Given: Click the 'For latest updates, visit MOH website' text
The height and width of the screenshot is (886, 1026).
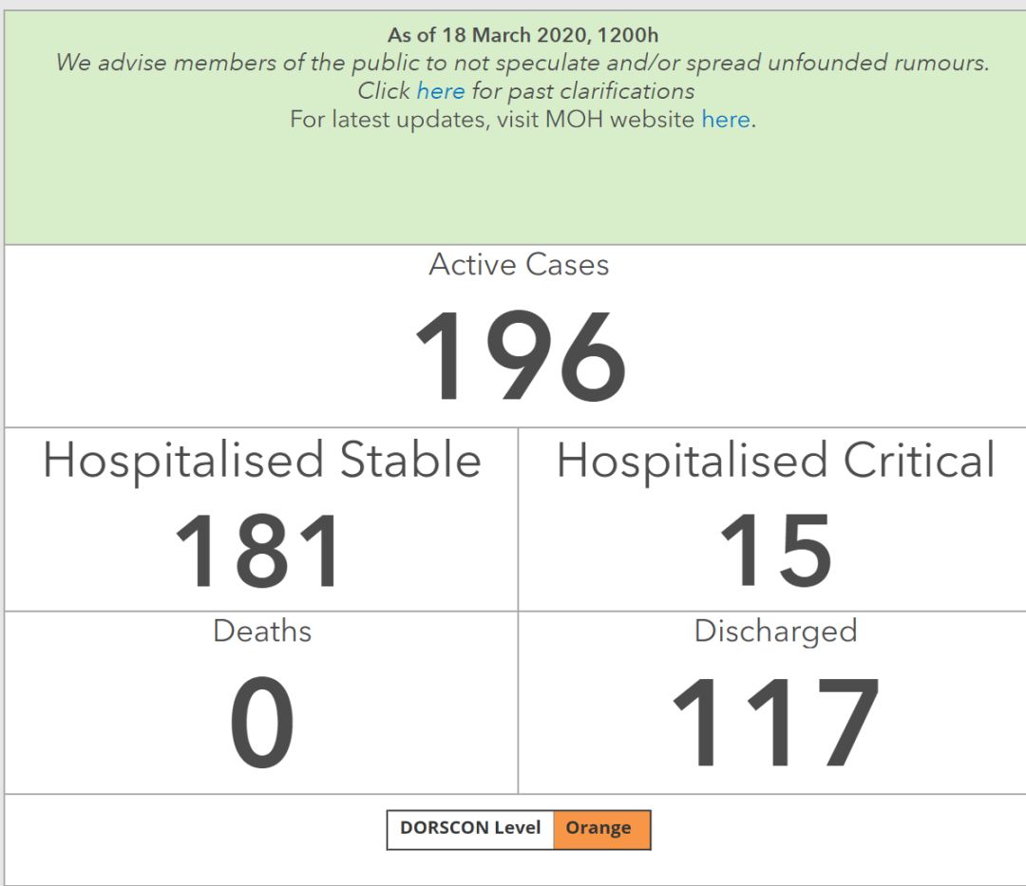Looking at the screenshot, I should click(x=492, y=120).
